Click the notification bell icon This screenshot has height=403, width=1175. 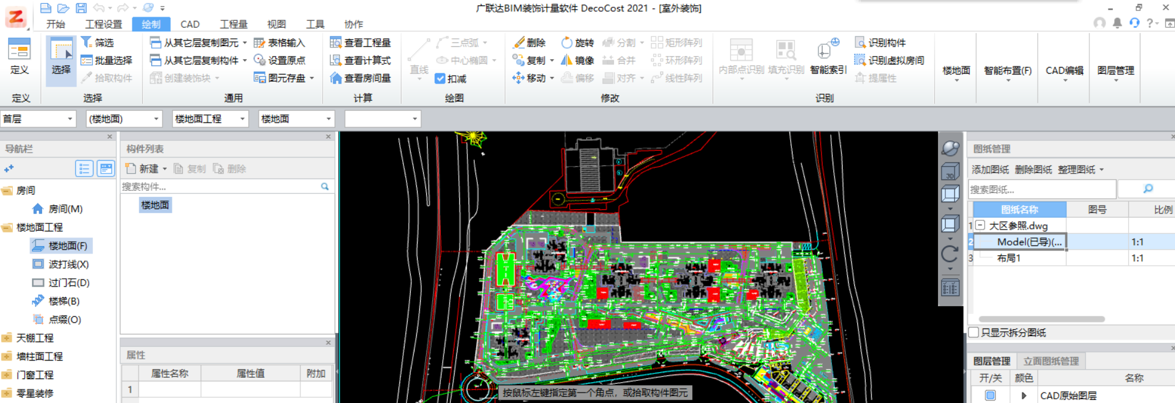pos(1116,23)
